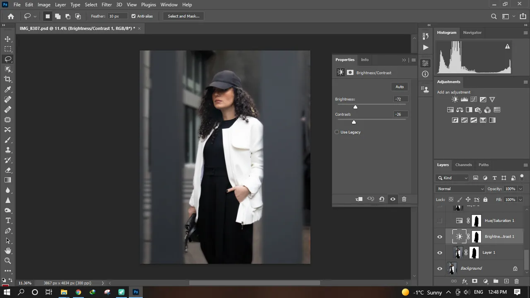This screenshot has height=298, width=530.
Task: Select the Move tool
Action: click(8, 39)
